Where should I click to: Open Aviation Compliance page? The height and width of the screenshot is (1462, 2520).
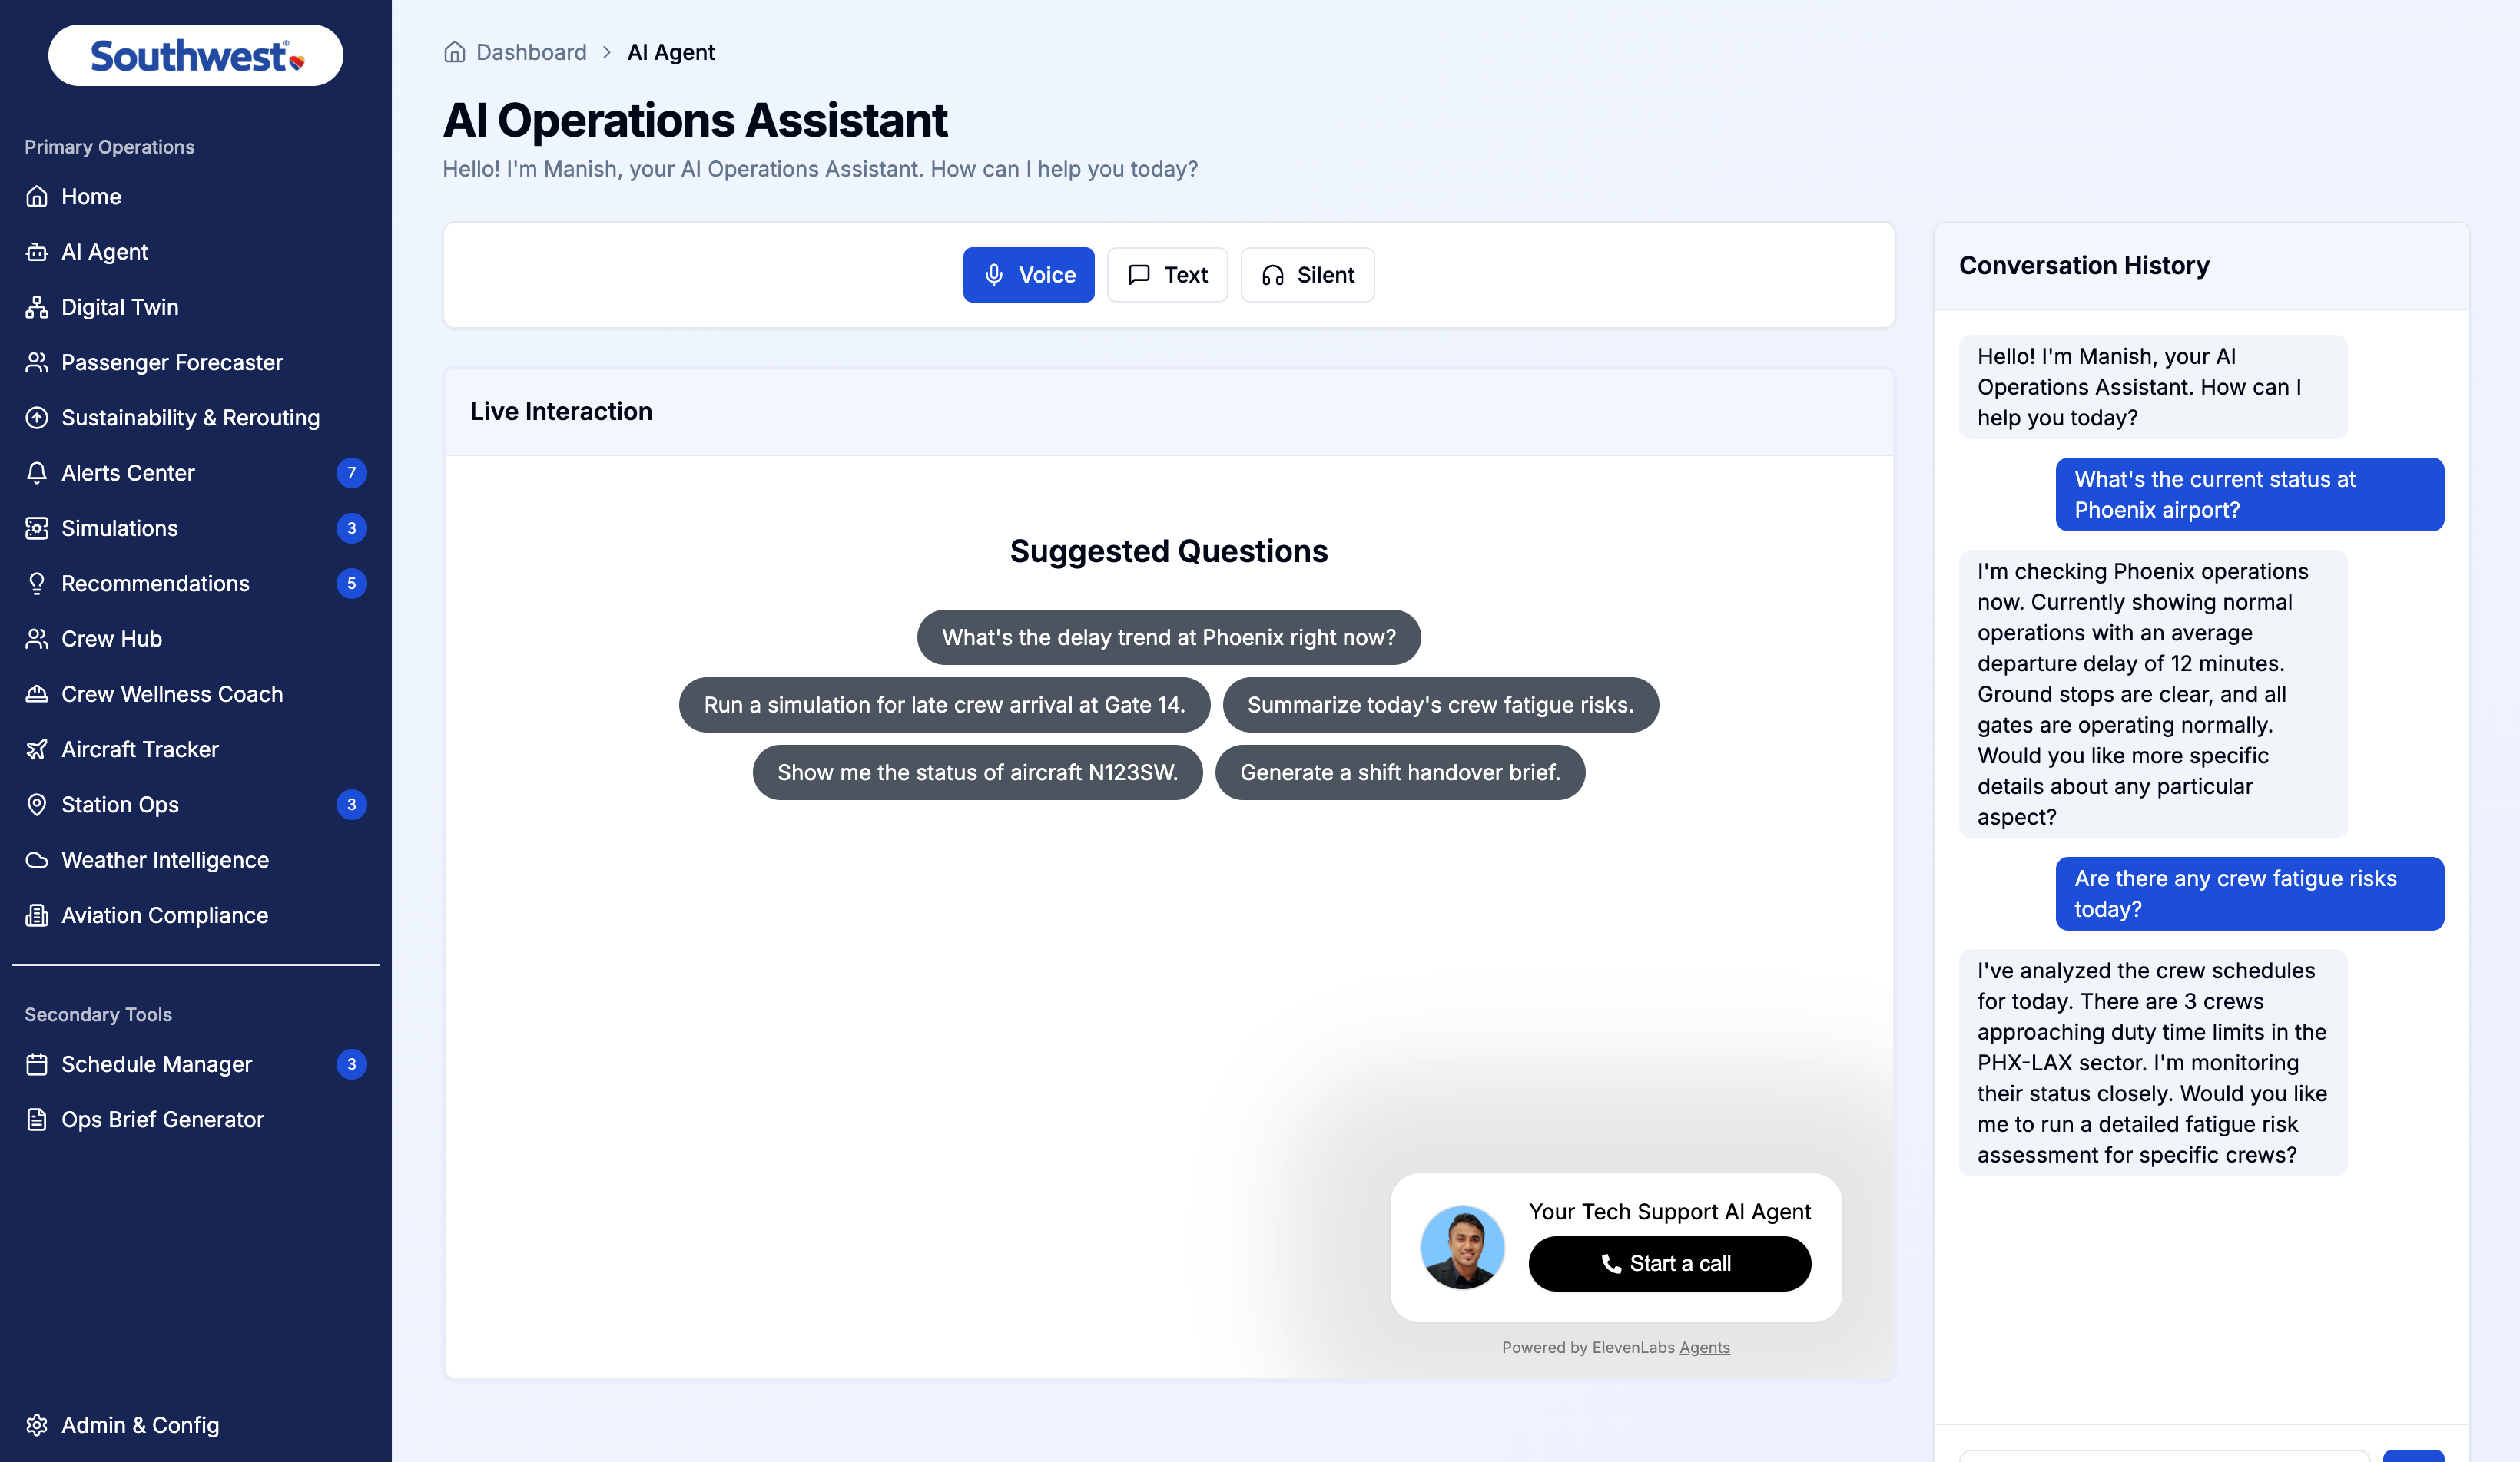196,915
